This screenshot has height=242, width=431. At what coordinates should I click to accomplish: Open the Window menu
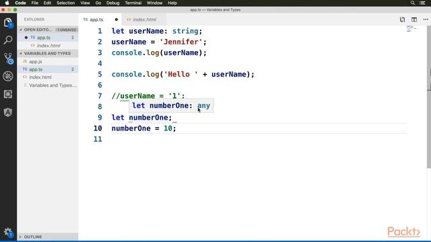pos(154,3)
